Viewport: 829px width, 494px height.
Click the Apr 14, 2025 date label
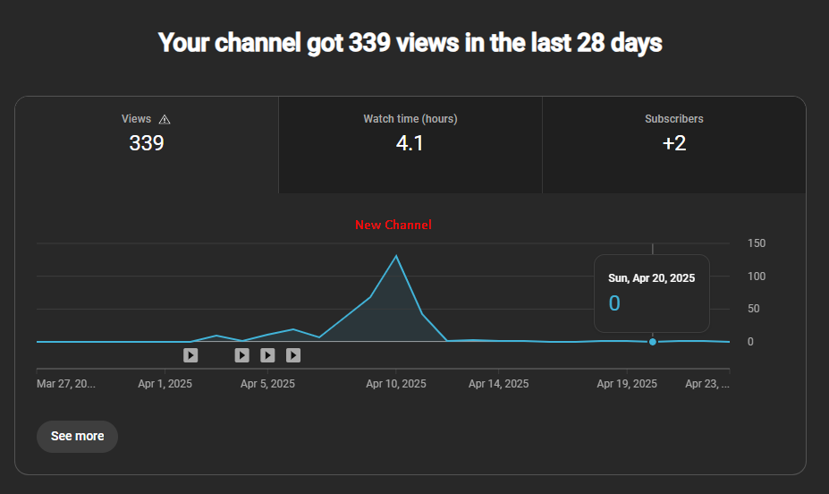click(x=498, y=384)
